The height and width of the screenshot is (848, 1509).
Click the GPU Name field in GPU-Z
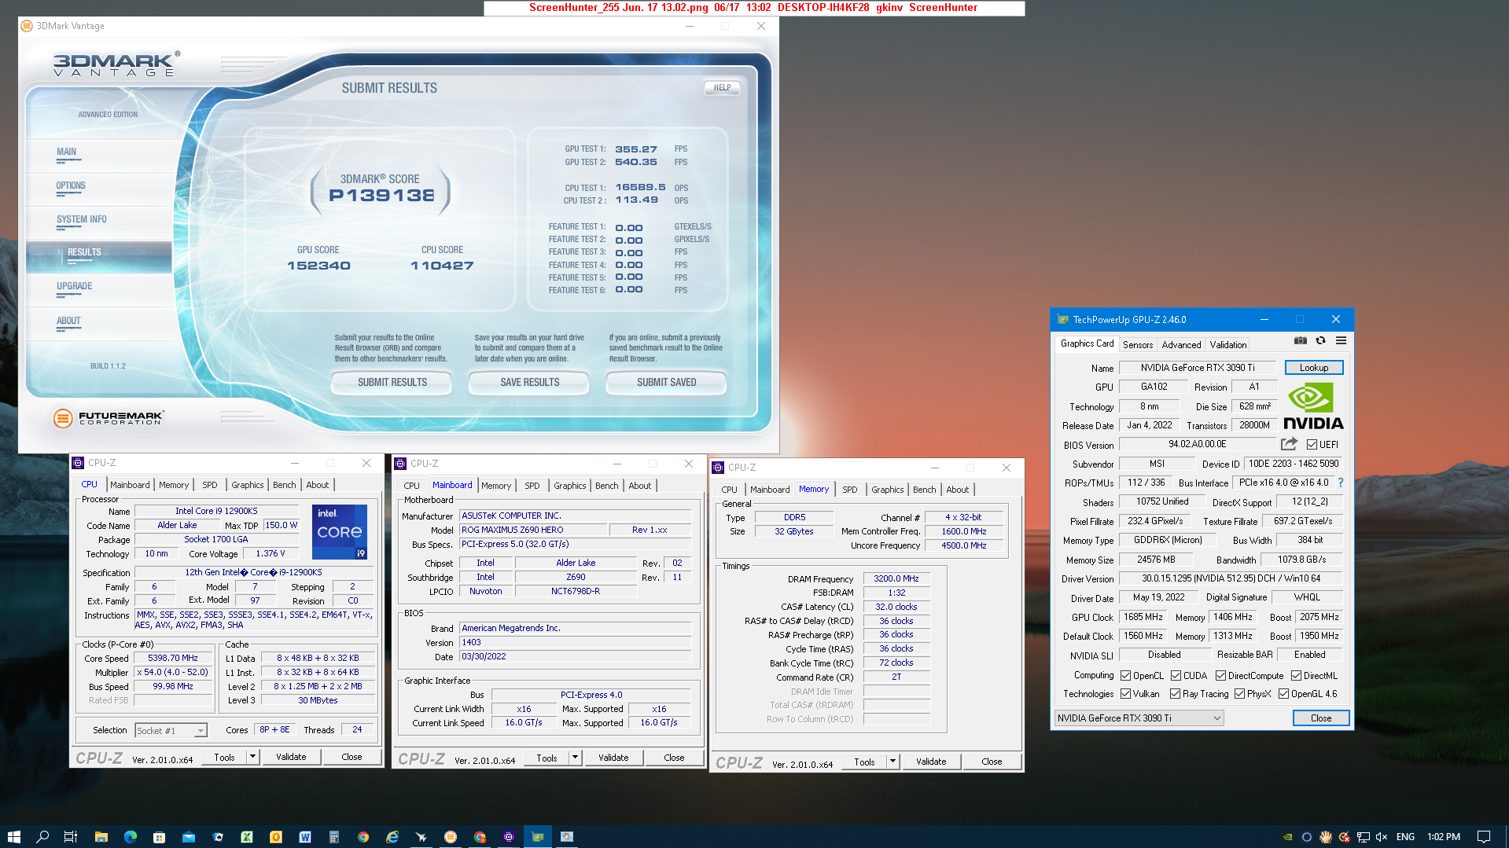[1198, 368]
